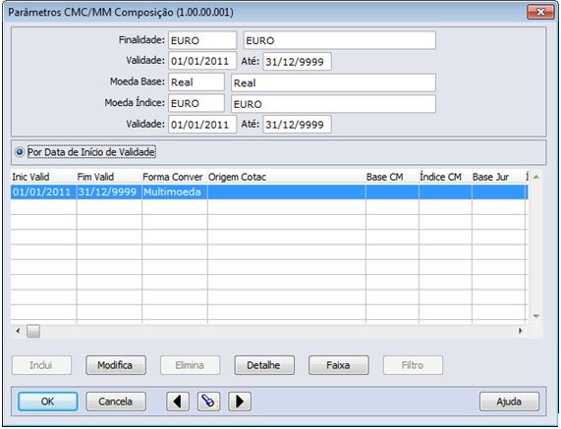Click the Finalidade EURO code field
561x429 pixels.
click(x=202, y=40)
